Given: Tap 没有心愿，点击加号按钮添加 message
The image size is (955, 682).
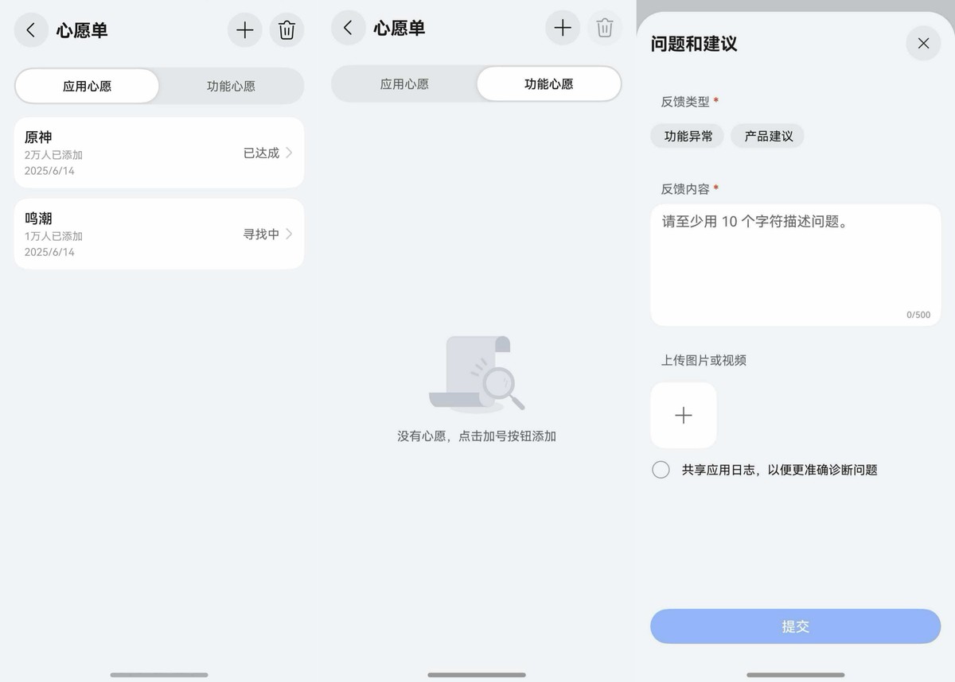Looking at the screenshot, I should click(477, 436).
